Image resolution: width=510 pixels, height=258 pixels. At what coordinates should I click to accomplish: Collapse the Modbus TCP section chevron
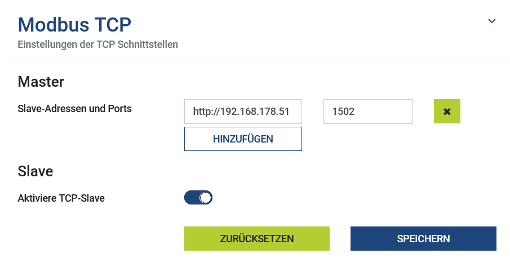[x=491, y=21]
